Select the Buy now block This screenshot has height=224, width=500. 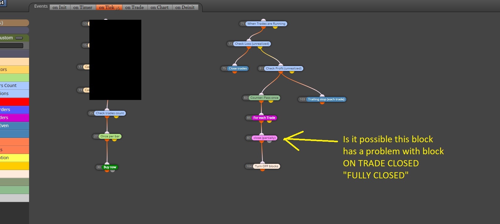click(x=110, y=167)
